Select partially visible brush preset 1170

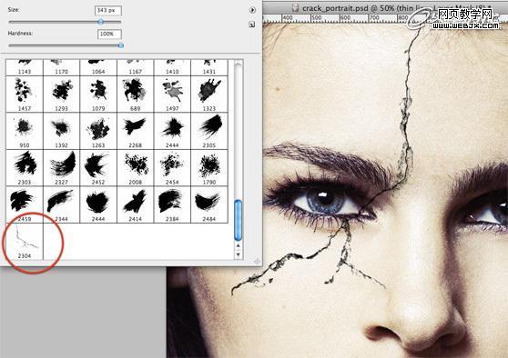(x=62, y=67)
